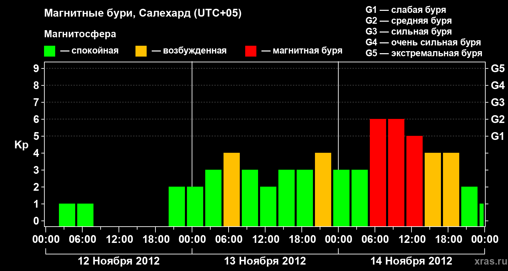This screenshot has width=508, height=271.
Task: Click the Kp axis label
Action: 22,145
